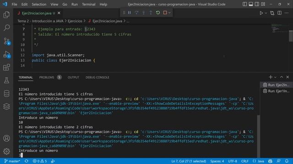Open the Help menu
This screenshot has width=293, height=164.
coord(103,4)
